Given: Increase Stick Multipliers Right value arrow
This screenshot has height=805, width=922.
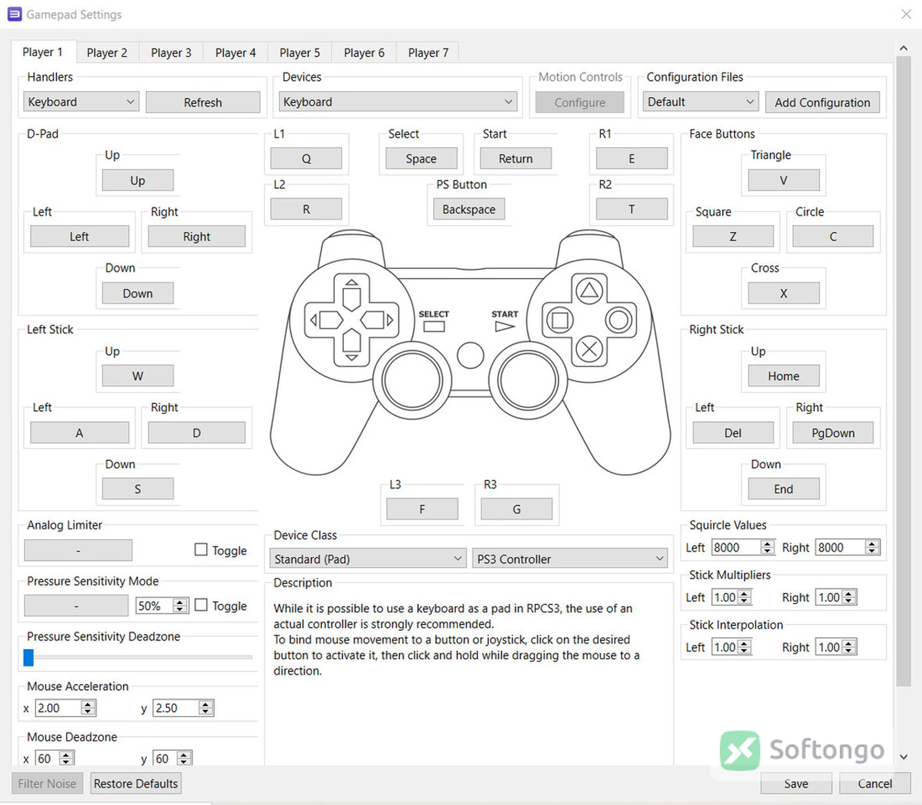Looking at the screenshot, I should click(x=849, y=594).
